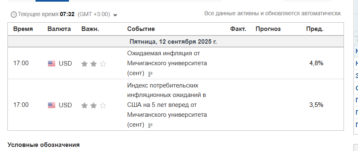Image resolution: width=358 pixels, height=151 pixels.
Task: Click the preliminary P icon for 5-year expectations
Action: click(x=150, y=125)
